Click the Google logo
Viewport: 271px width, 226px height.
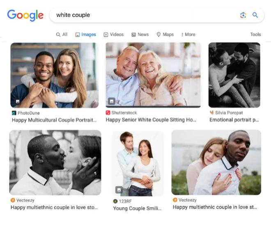tap(25, 15)
